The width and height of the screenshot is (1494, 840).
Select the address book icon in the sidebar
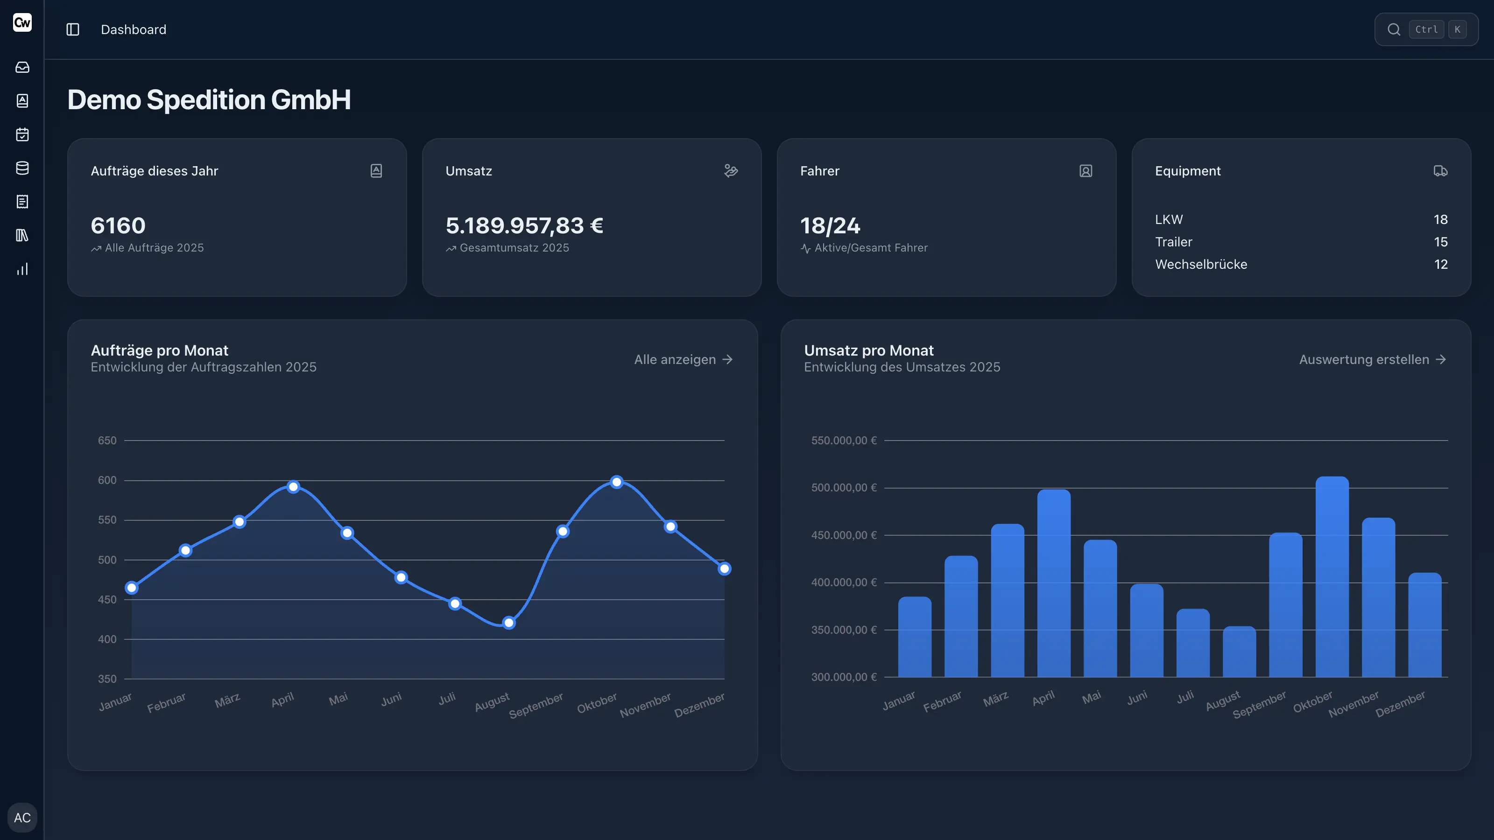(x=22, y=100)
